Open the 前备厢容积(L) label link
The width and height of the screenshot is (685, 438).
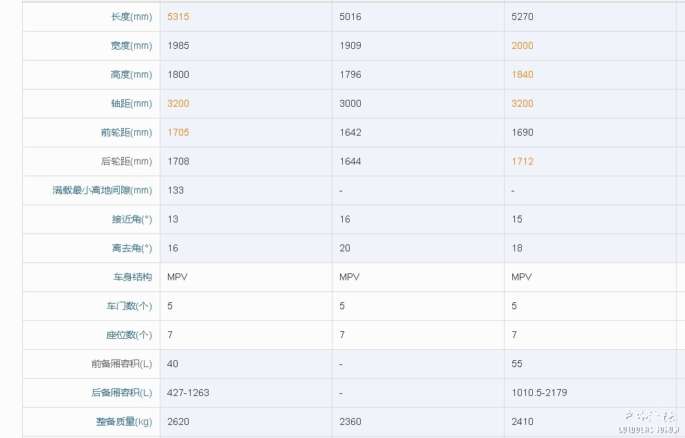tap(121, 364)
